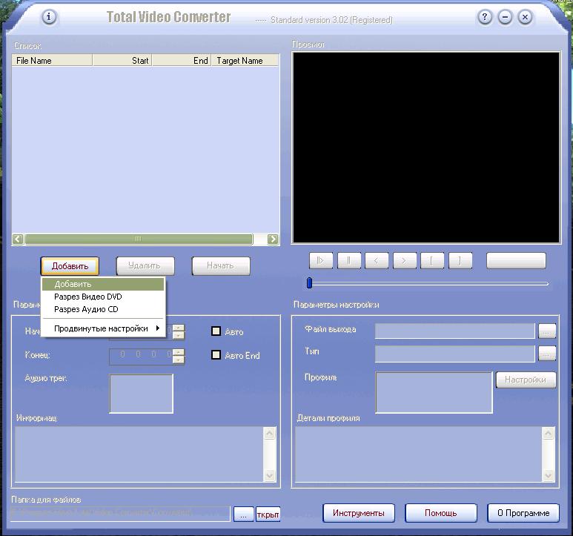
Task: Open the О Программе button
Action: point(523,513)
